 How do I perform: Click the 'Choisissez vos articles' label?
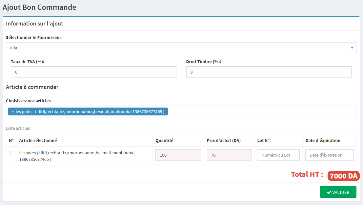click(28, 101)
